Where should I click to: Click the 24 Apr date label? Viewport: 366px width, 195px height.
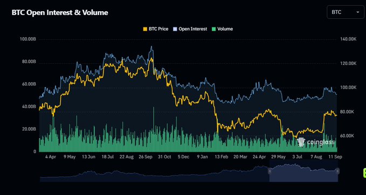259,157
